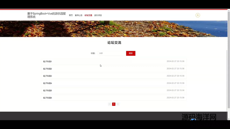The image size is (230, 129).
Task: Go to previous page arrow in pagination
Action: coord(109,104)
